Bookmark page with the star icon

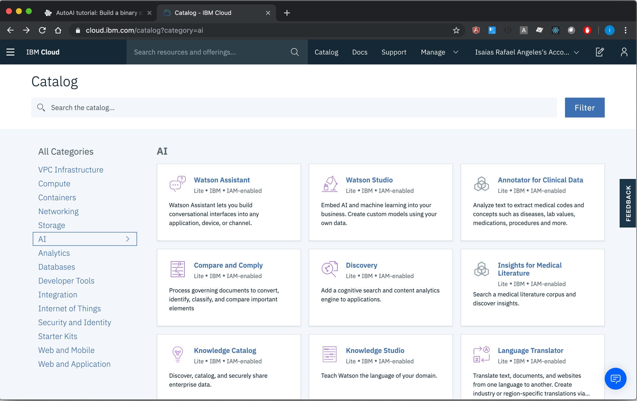pos(456,30)
